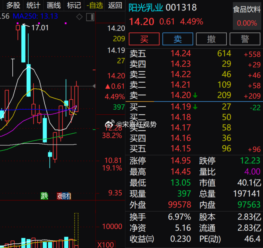Click the tall cyan candlestick near 17.01
This screenshot has width=263, height=248.
[24, 44]
